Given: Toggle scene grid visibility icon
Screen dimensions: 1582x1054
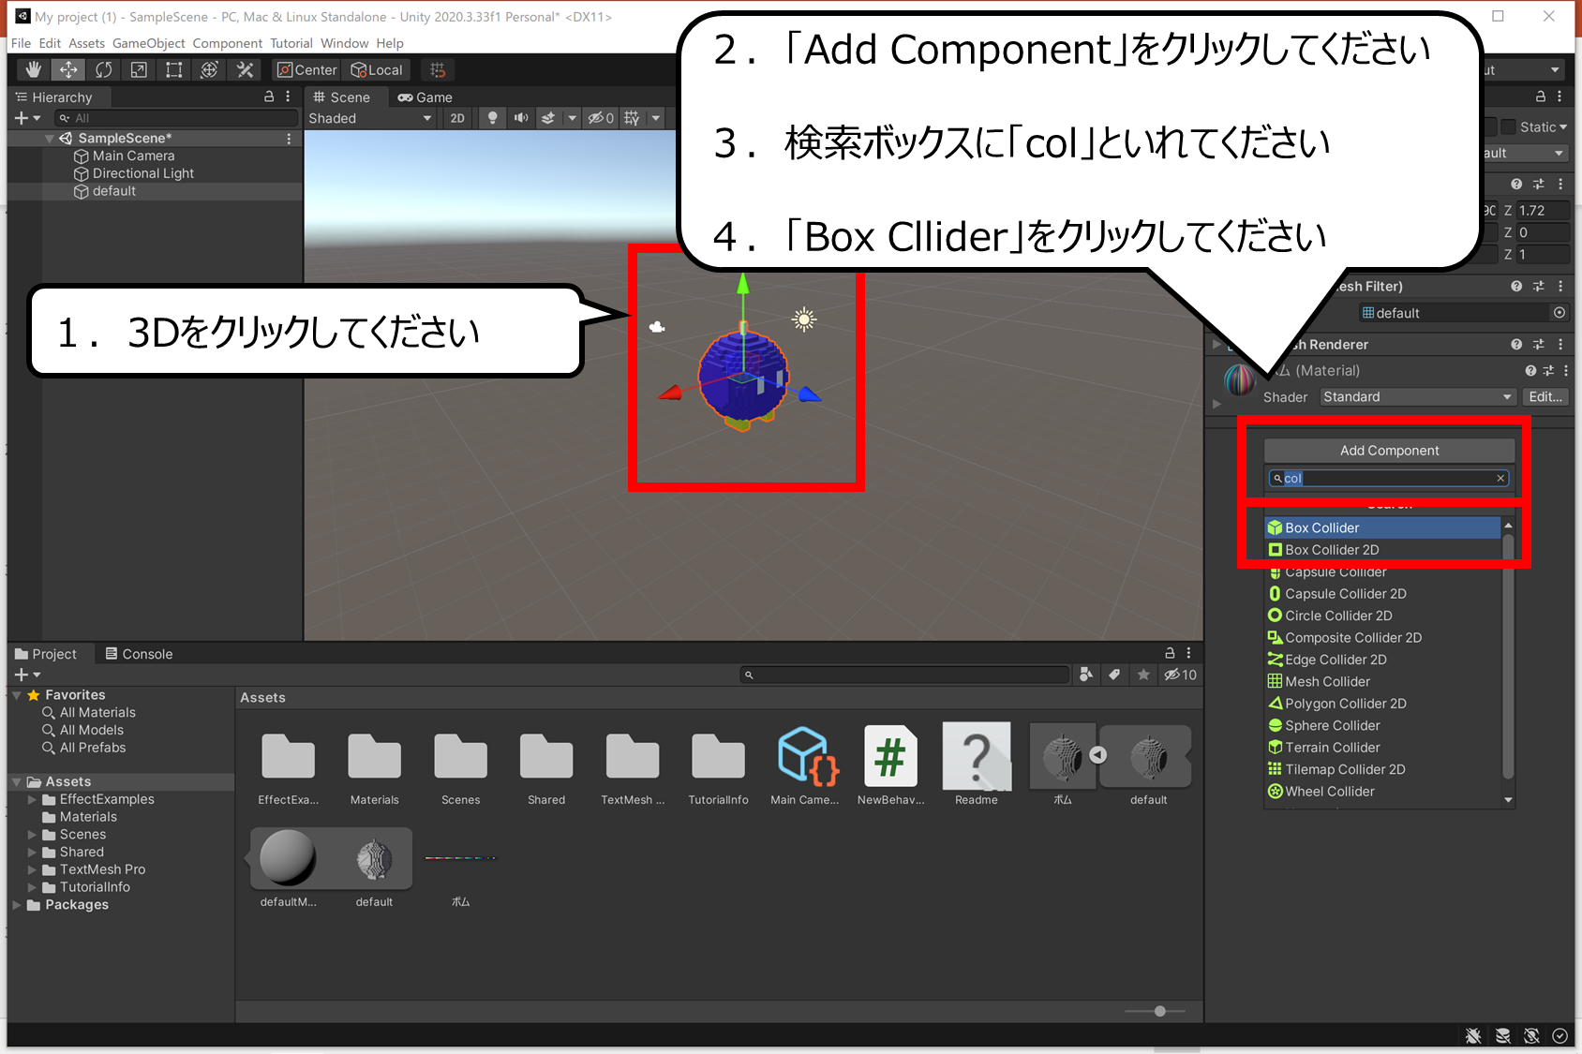Looking at the screenshot, I should [632, 118].
